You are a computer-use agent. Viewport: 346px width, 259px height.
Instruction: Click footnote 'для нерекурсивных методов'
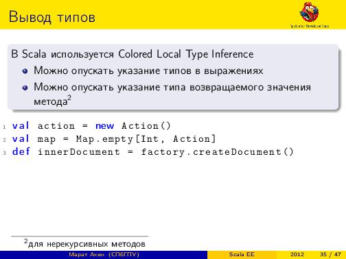[86, 244]
